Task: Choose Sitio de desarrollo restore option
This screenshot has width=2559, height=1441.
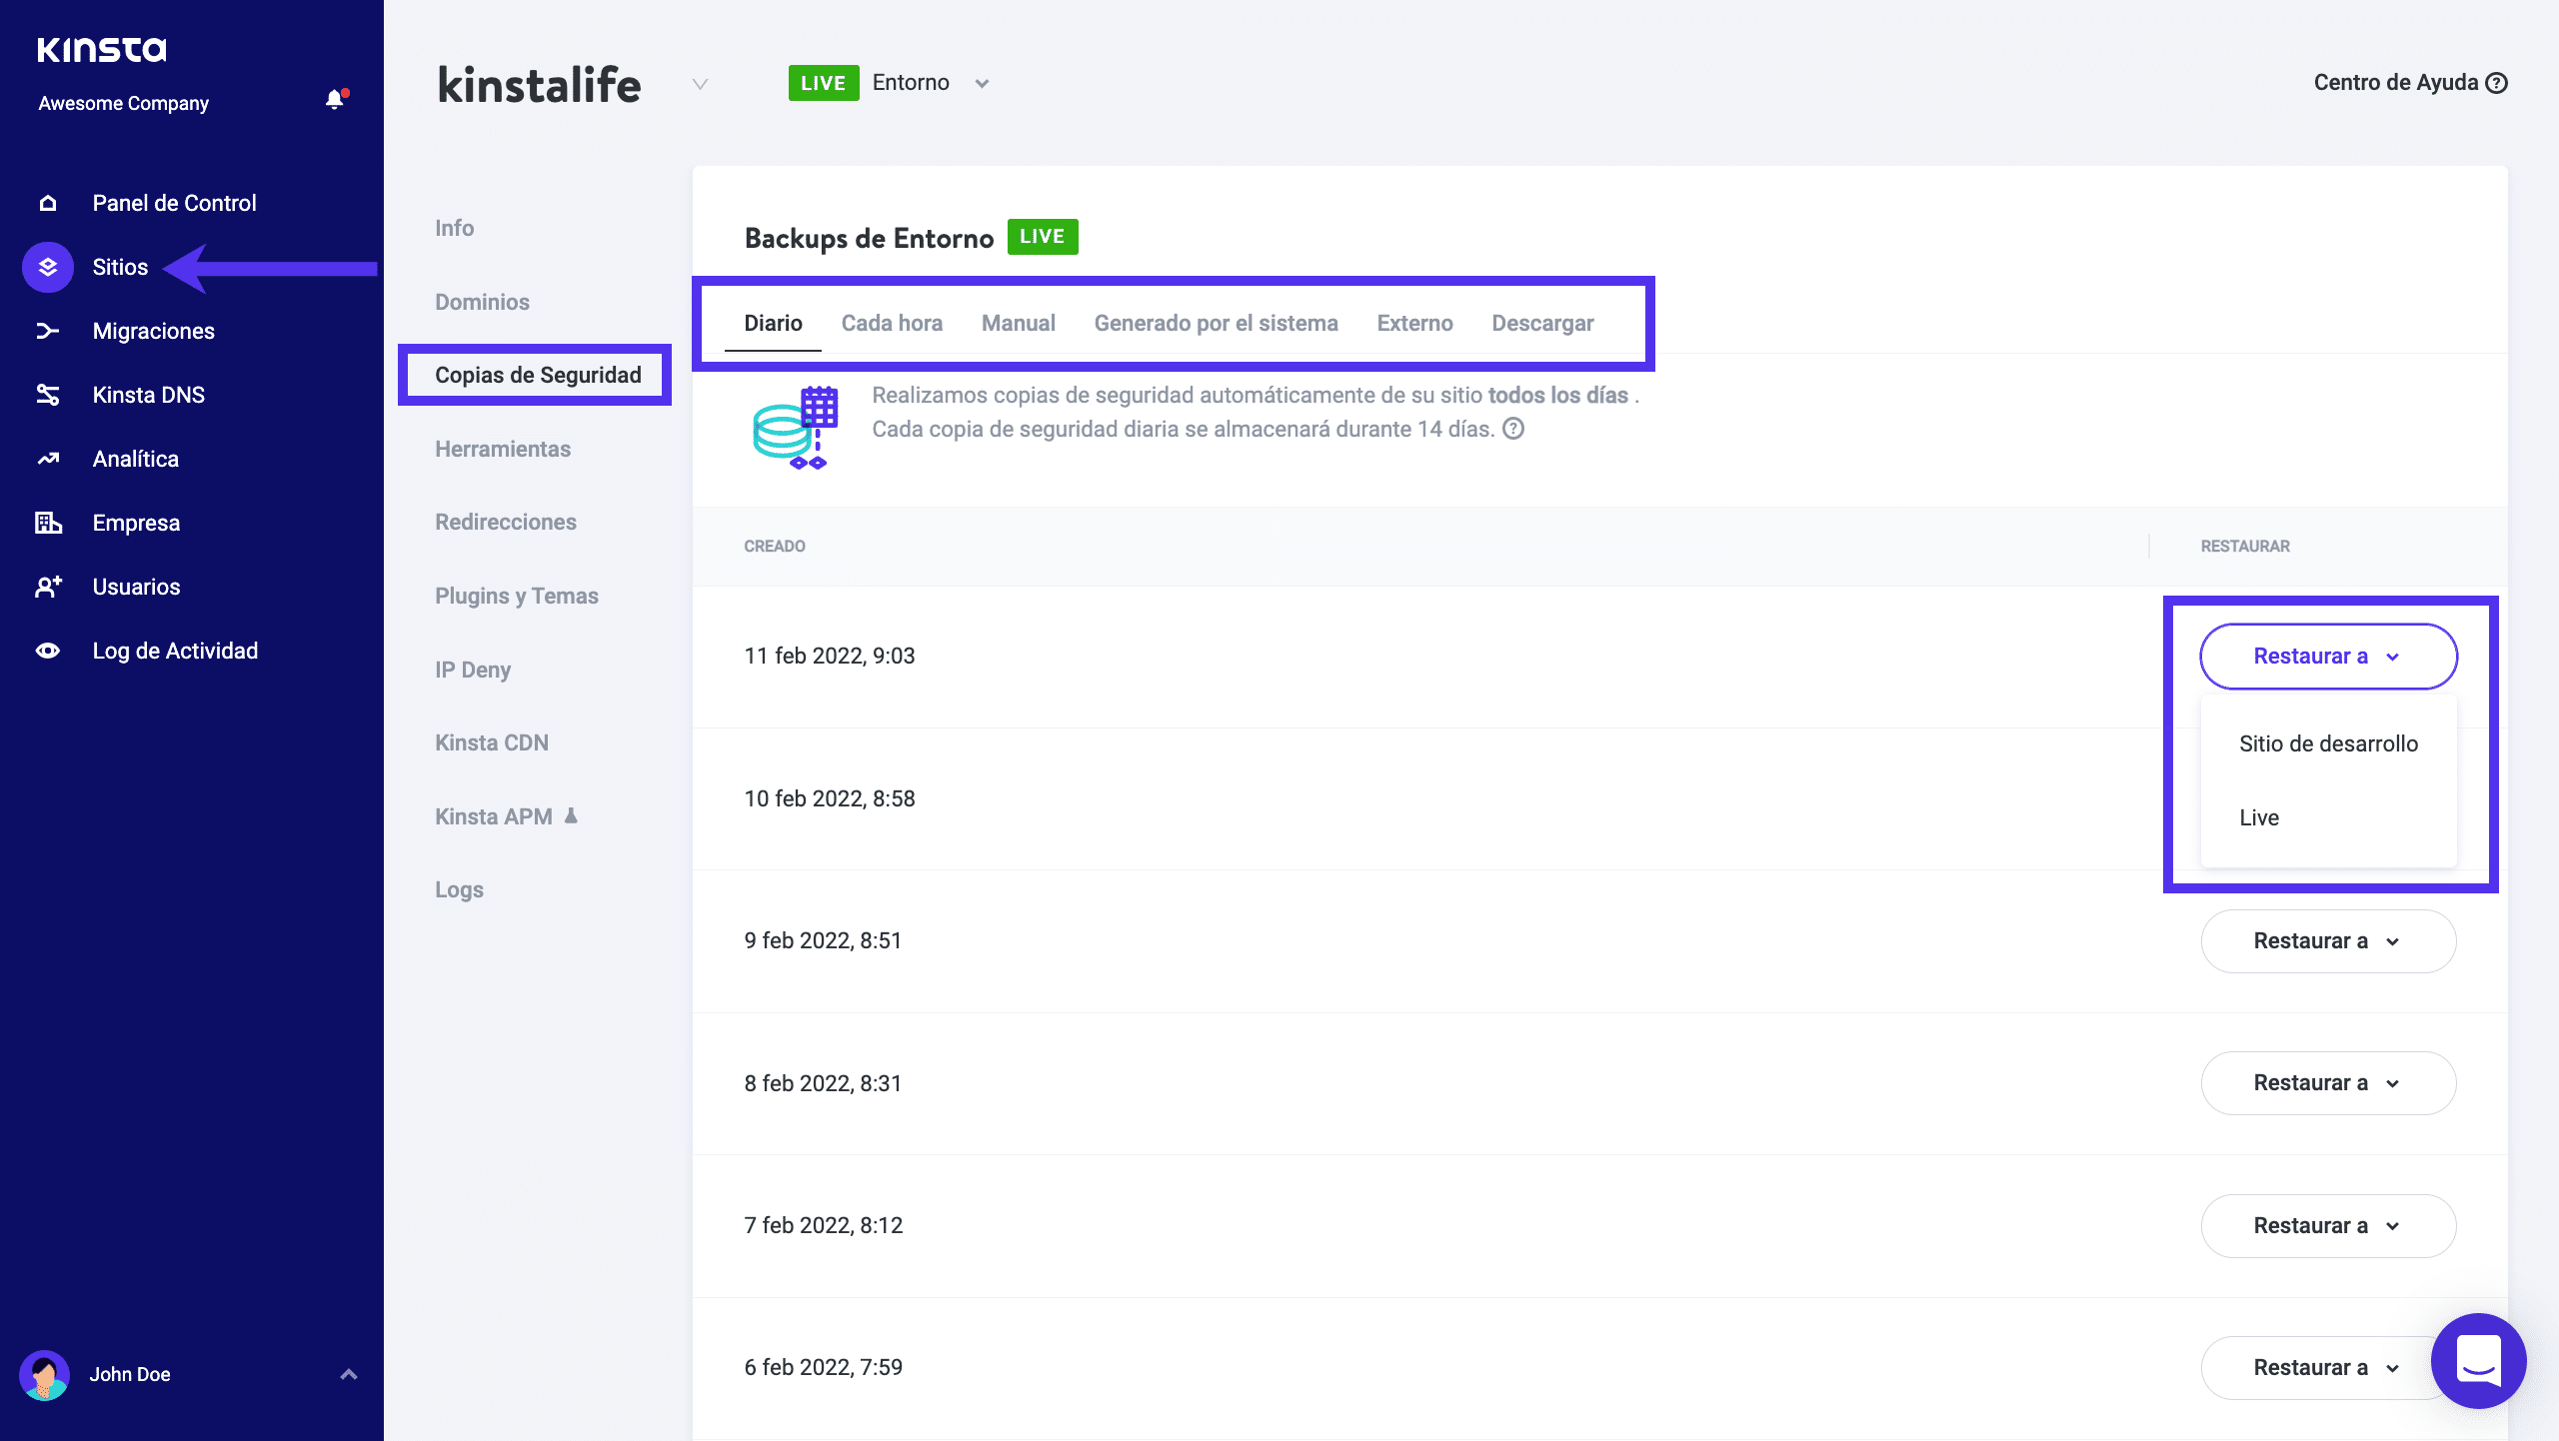Action: click(x=2327, y=743)
